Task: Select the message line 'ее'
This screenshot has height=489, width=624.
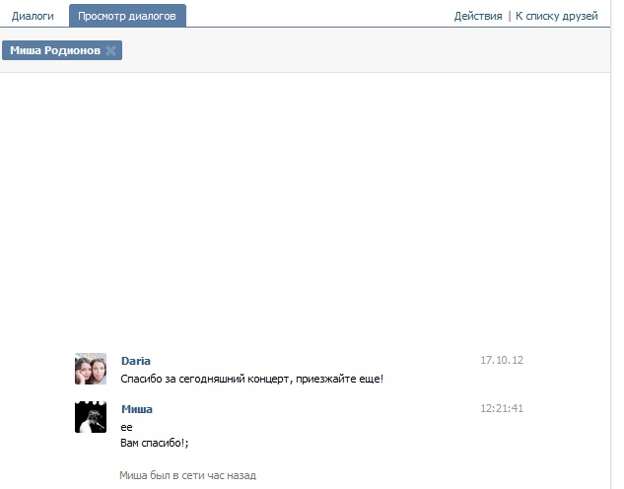Action: pos(126,427)
